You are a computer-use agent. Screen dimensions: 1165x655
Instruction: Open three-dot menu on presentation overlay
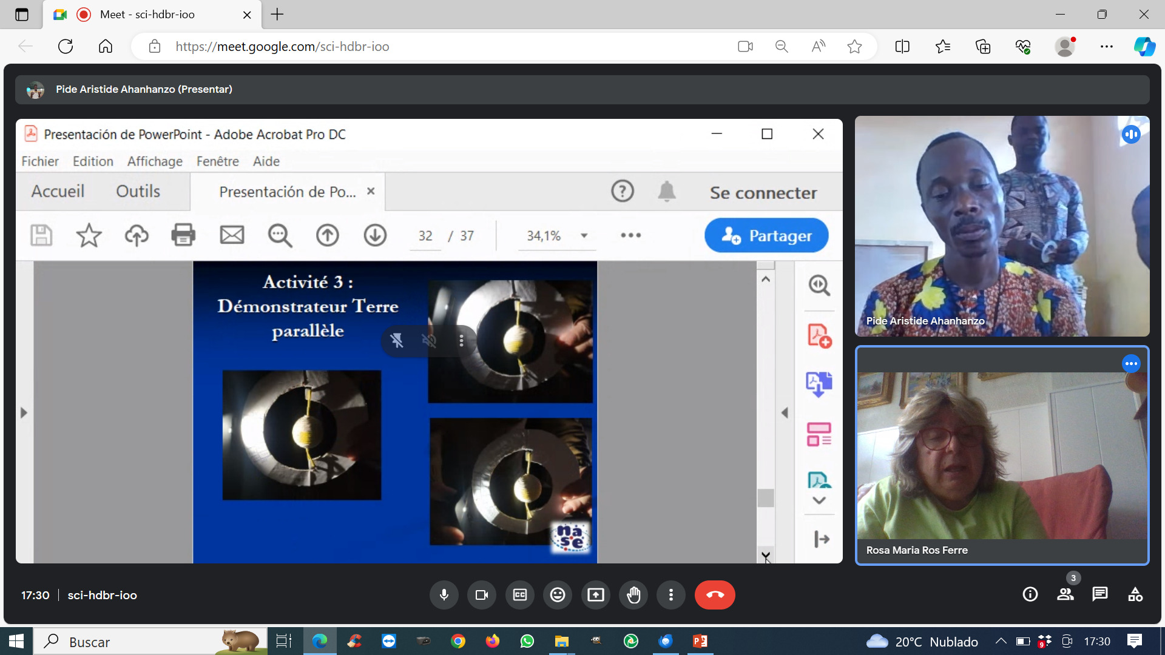(x=462, y=341)
